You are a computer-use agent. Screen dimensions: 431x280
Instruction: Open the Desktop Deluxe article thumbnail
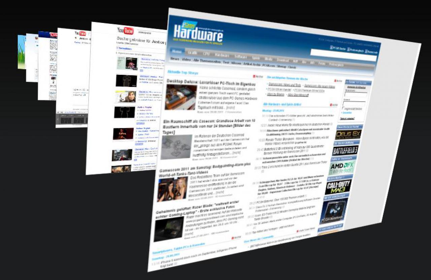tap(180, 97)
